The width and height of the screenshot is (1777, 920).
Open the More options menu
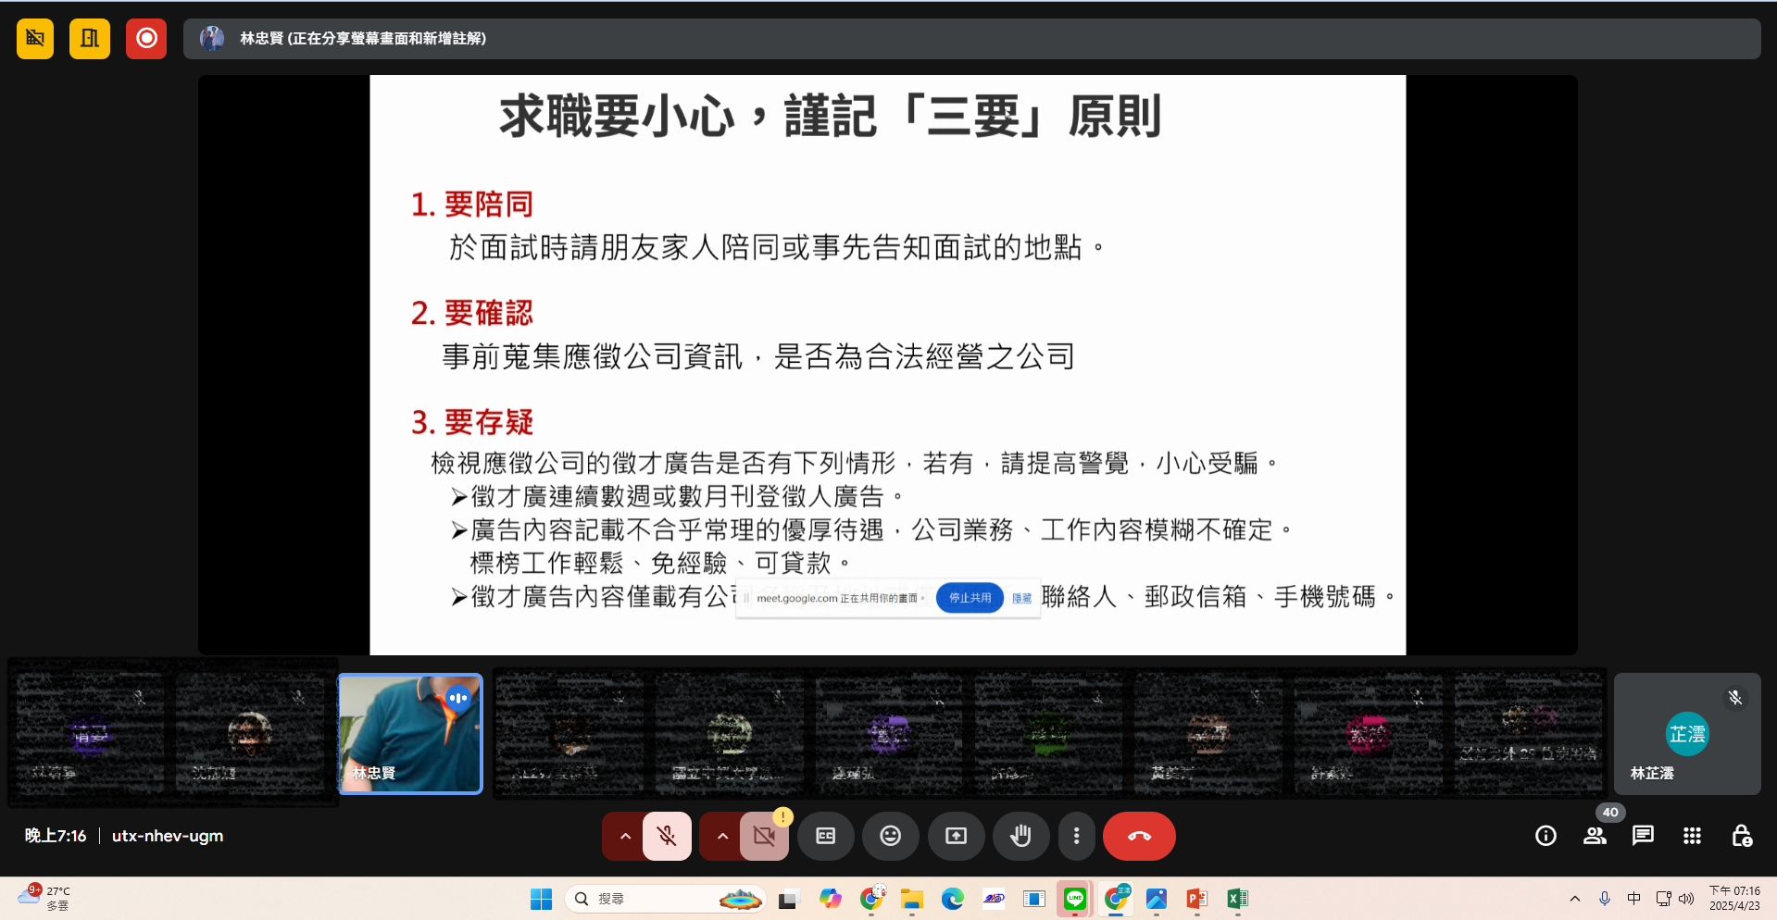(1076, 836)
